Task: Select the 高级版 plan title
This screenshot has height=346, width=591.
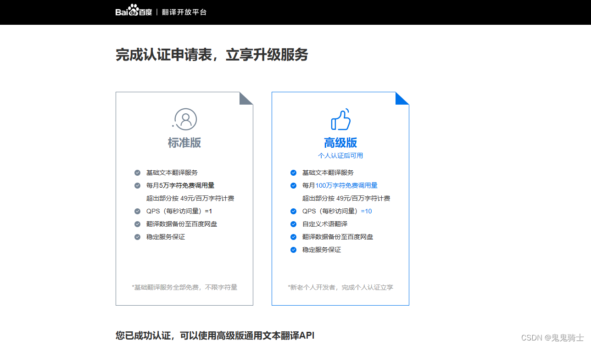Action: coord(340,143)
